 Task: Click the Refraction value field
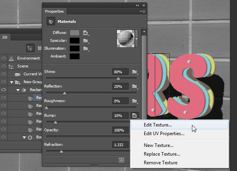click(x=120, y=145)
